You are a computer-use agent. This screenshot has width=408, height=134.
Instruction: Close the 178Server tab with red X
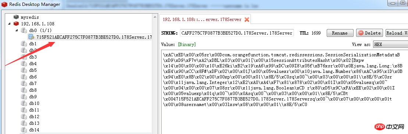246,20
